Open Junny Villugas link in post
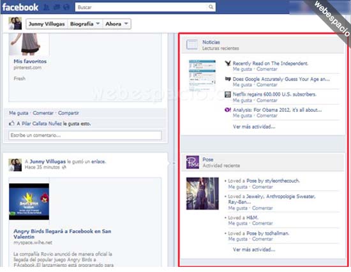351x272 pixels. pos(48,162)
